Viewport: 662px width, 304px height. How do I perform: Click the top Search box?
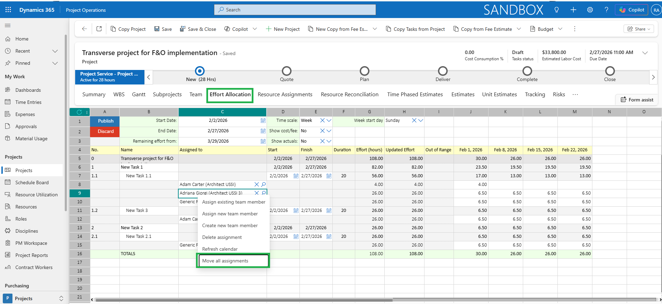pos(295,10)
